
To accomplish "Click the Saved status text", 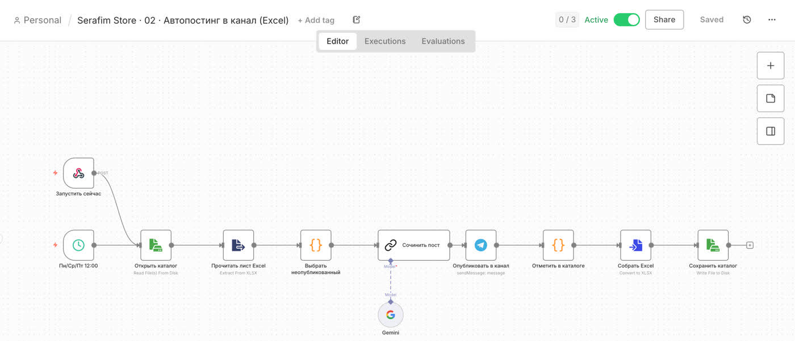I will [x=712, y=20].
